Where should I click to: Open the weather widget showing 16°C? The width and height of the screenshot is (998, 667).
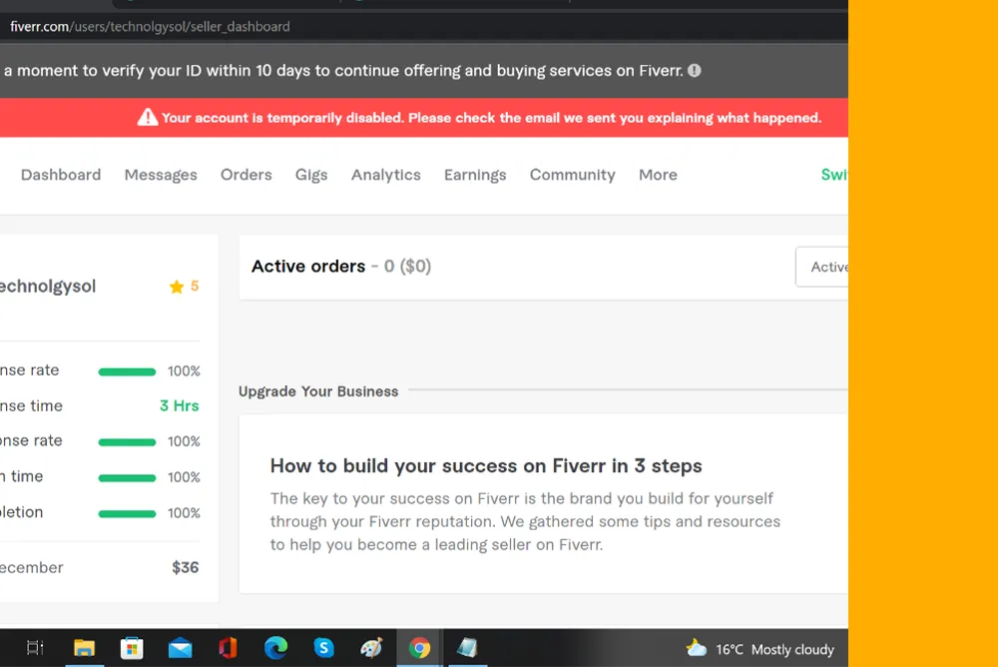point(759,649)
